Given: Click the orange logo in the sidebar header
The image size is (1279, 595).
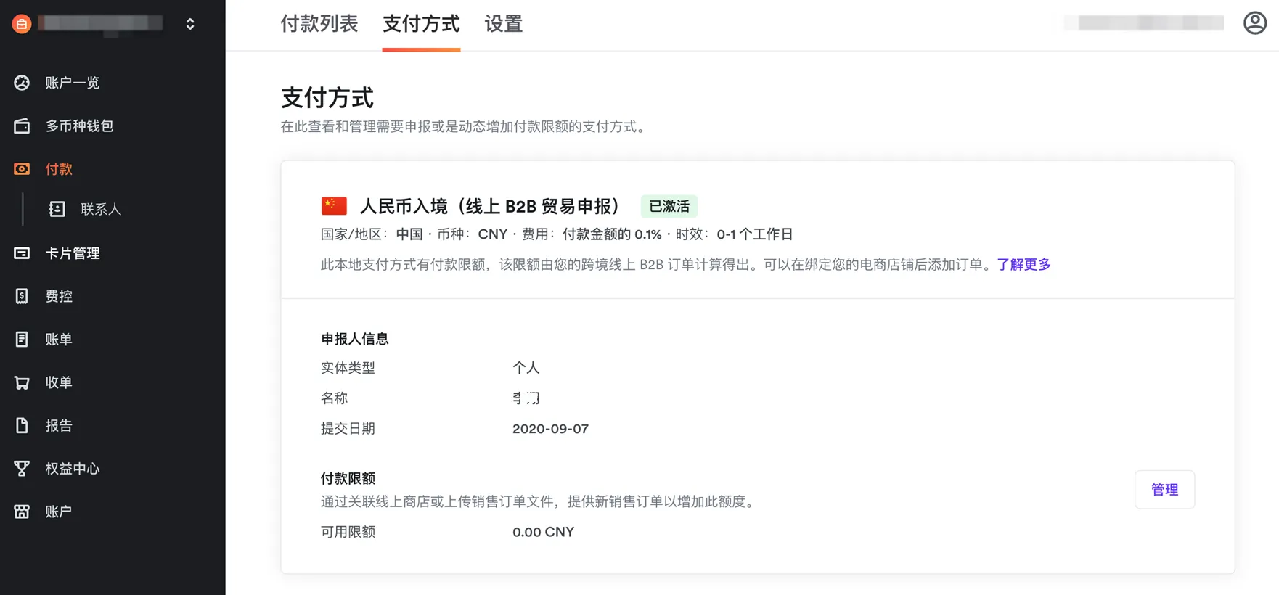Looking at the screenshot, I should pyautogui.click(x=22, y=24).
